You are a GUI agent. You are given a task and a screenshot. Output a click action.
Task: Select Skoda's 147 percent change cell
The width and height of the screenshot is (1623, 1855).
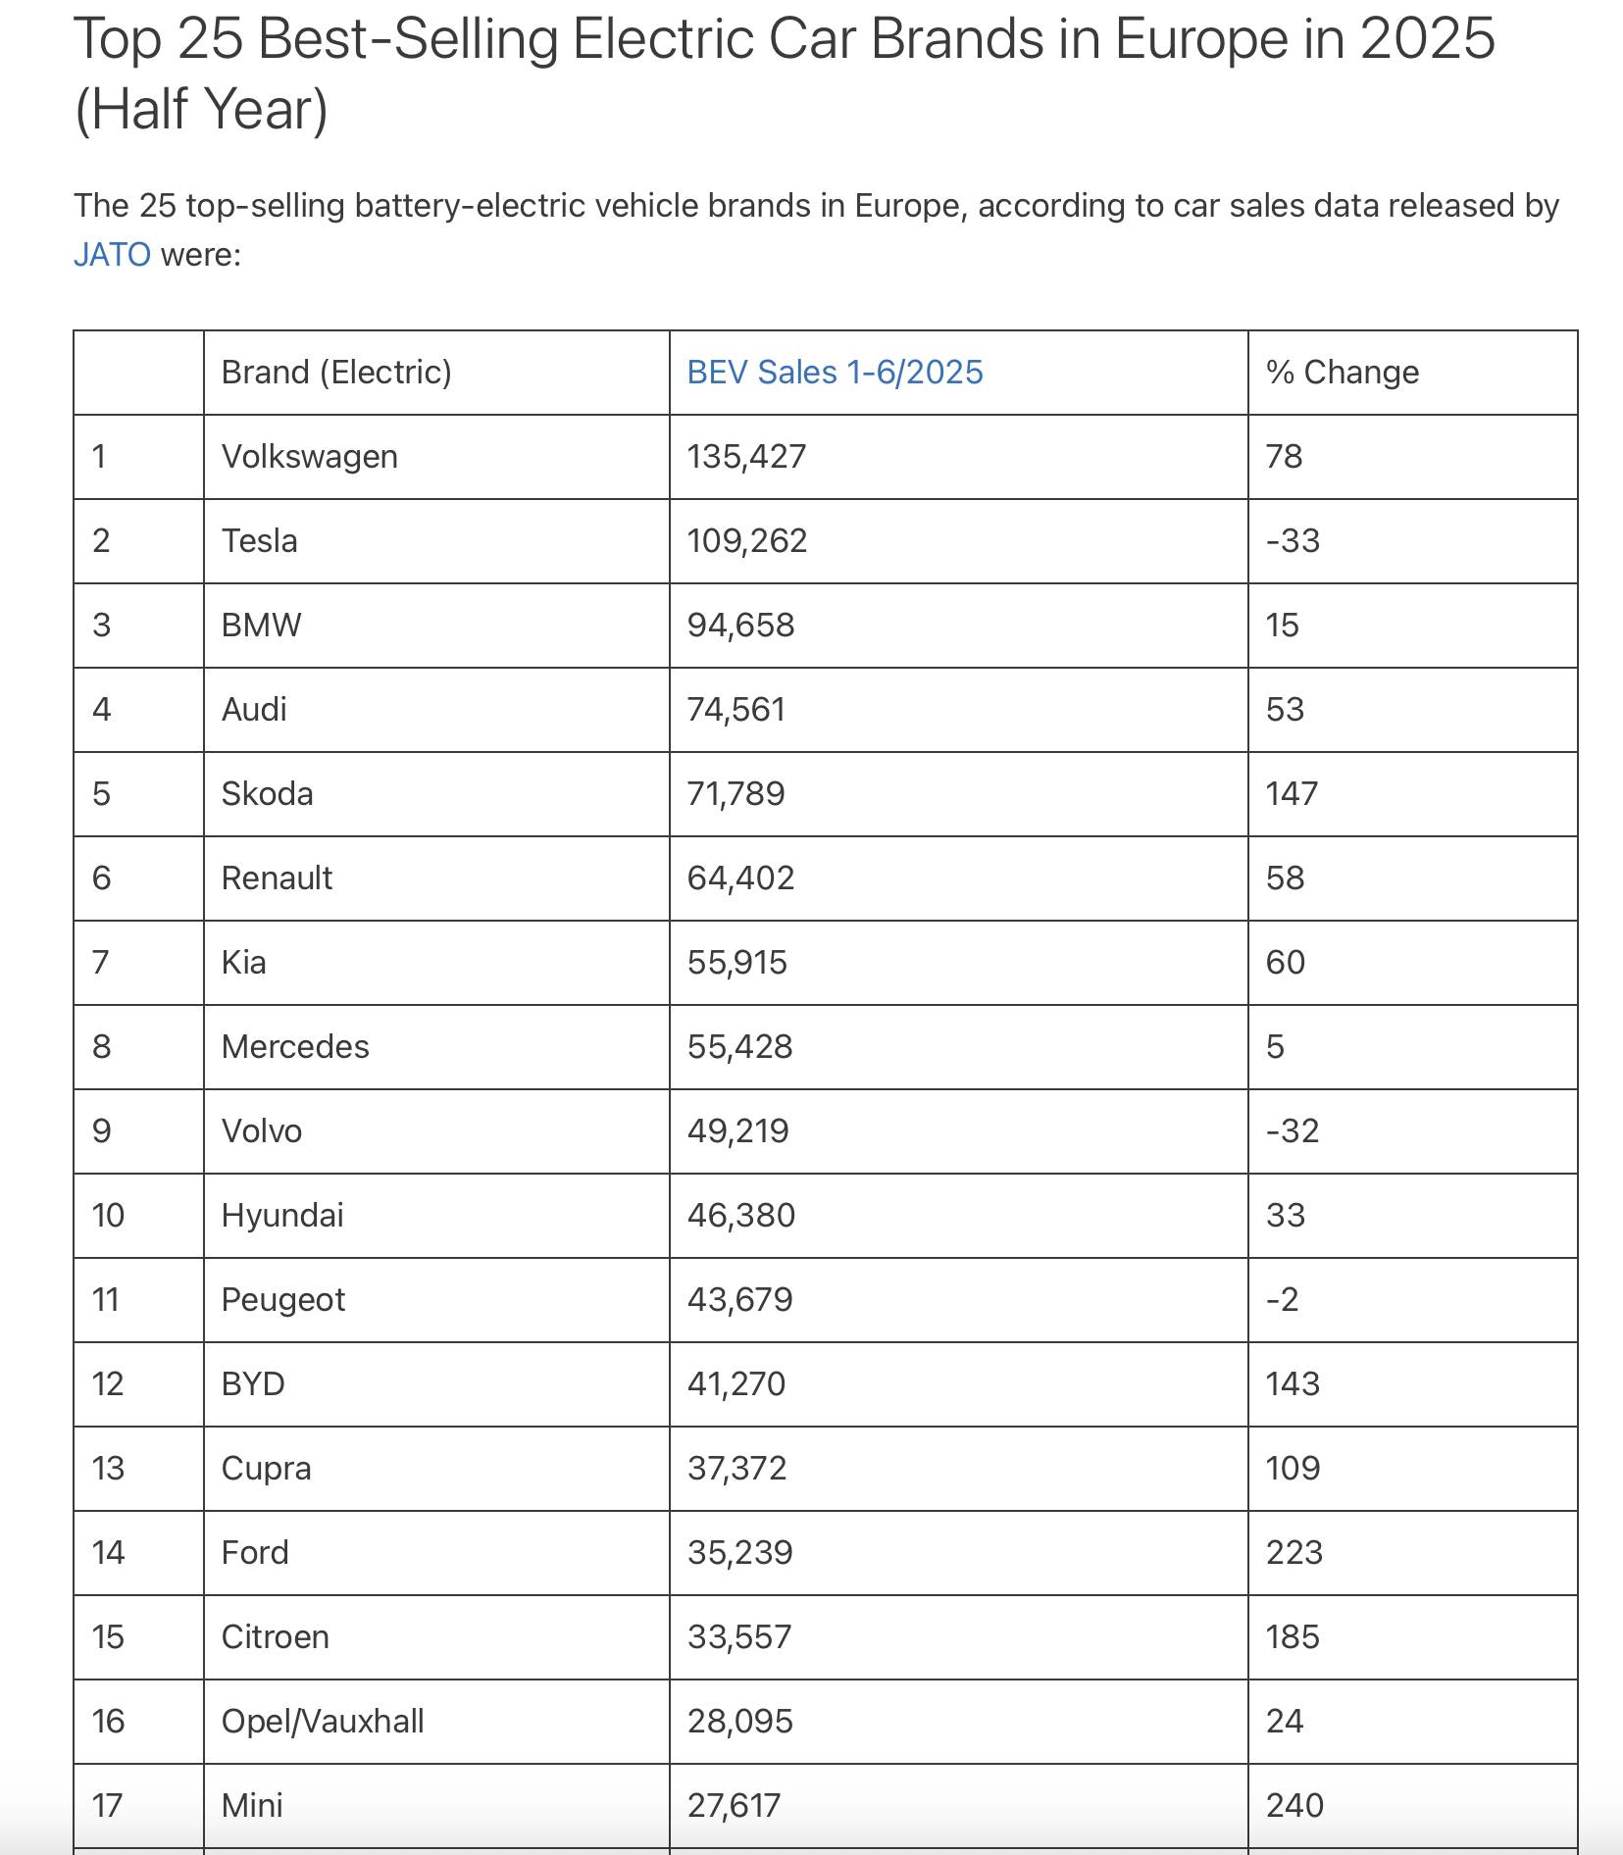click(x=1292, y=794)
